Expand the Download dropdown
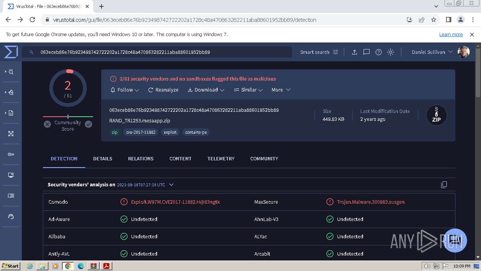481x271 pixels. click(x=206, y=90)
